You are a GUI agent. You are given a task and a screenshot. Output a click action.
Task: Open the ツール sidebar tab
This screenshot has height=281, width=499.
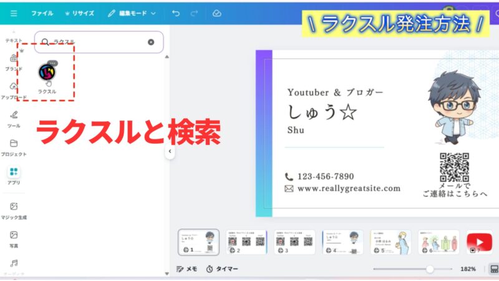14,119
